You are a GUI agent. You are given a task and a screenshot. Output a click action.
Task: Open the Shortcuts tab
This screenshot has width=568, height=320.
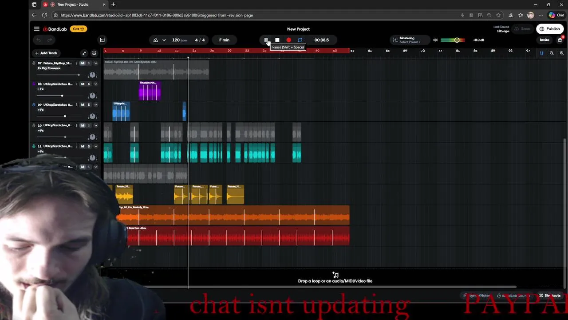point(550,296)
